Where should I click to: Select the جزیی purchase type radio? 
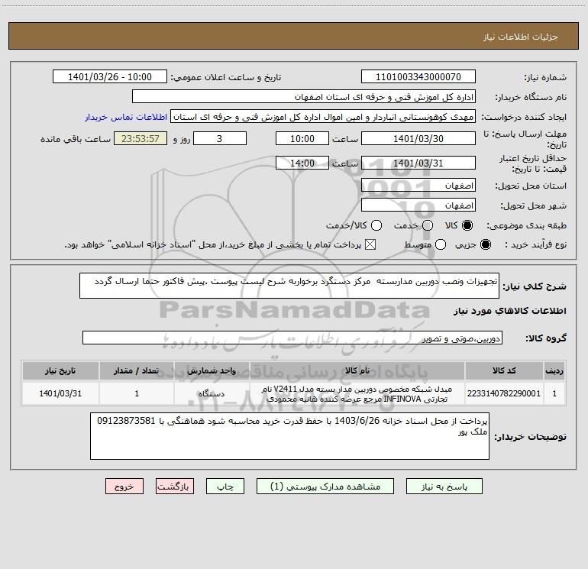(485, 244)
